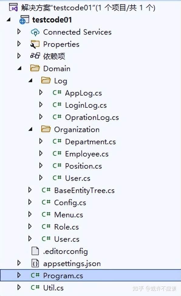
Task: Click the .editorconfig file icon
Action: [35, 251]
